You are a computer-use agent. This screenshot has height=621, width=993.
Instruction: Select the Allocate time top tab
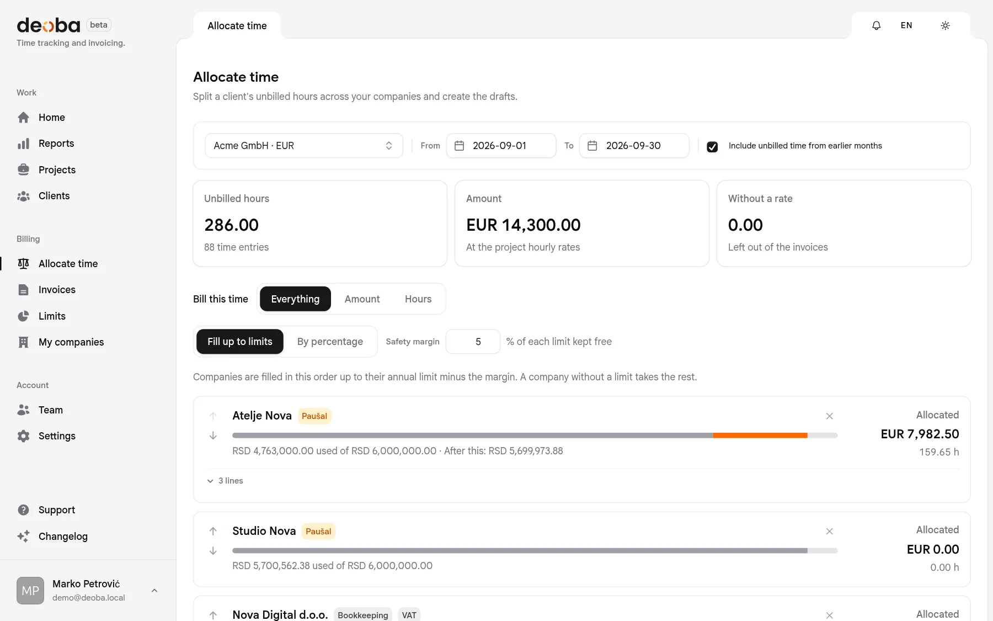tap(237, 26)
